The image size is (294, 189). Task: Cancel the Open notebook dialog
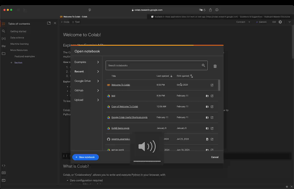(x=215, y=157)
